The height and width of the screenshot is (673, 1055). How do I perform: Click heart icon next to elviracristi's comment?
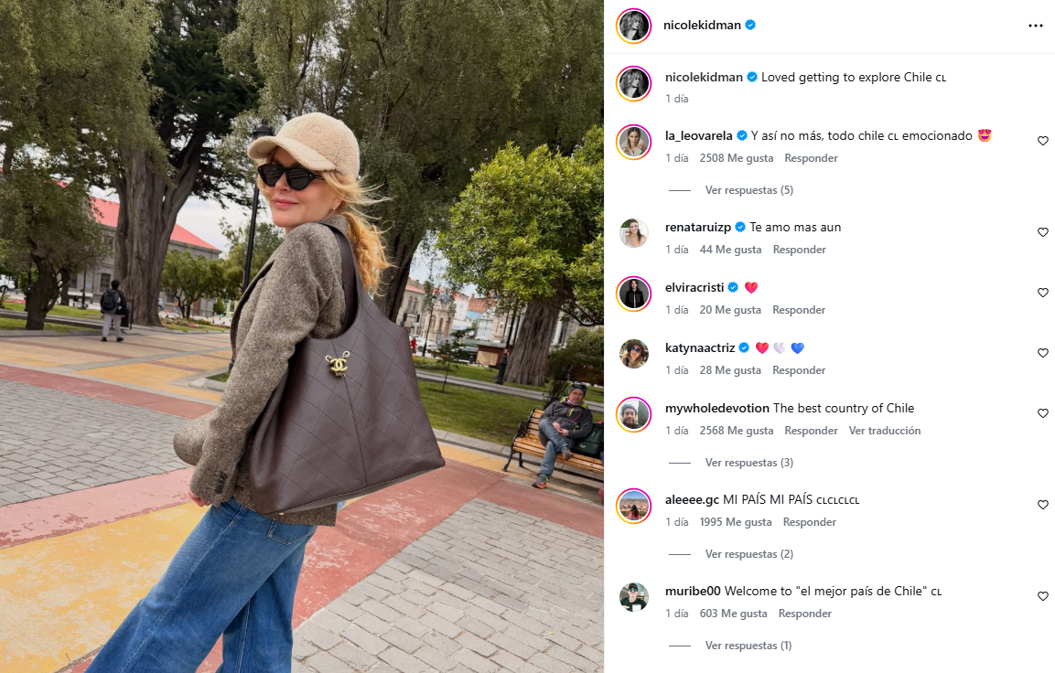(x=1043, y=293)
